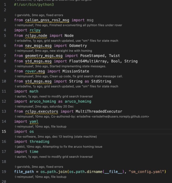Click the 'MultiThreadedExecutor' import name
Image resolution: width=172 pixels, height=183 pixels.
(99, 111)
